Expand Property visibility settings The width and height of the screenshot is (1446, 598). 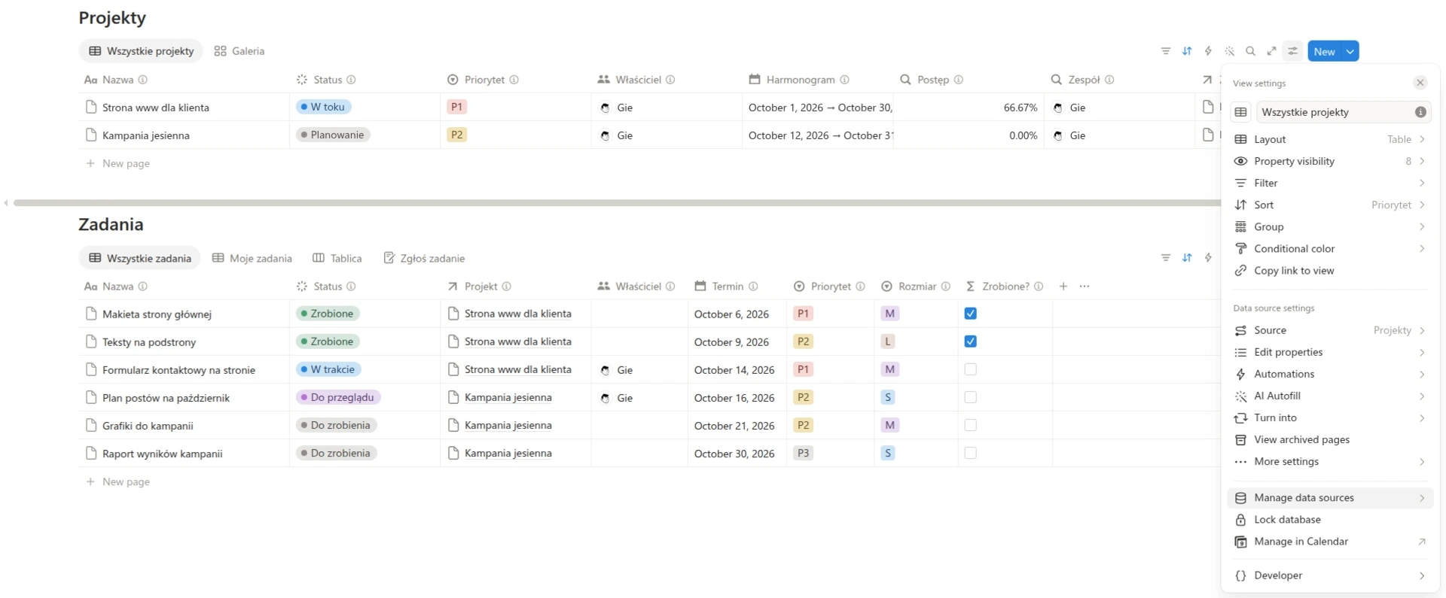1330,161
